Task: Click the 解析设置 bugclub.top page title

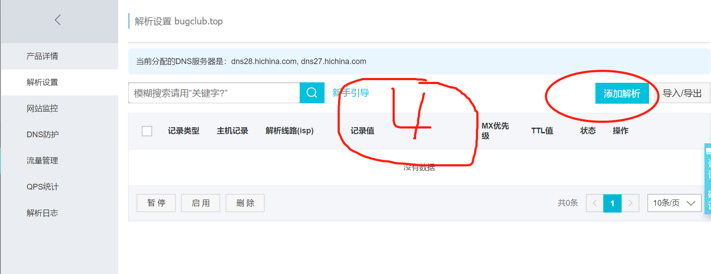Action: pos(179,21)
